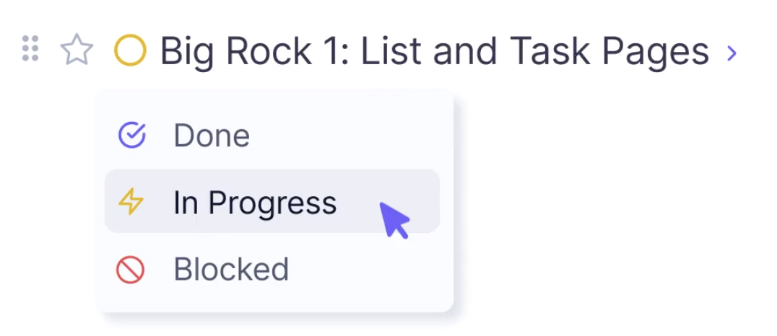The width and height of the screenshot is (777, 336).
Task: Click the yellow status circle beside Big Rock 1
Action: (130, 50)
